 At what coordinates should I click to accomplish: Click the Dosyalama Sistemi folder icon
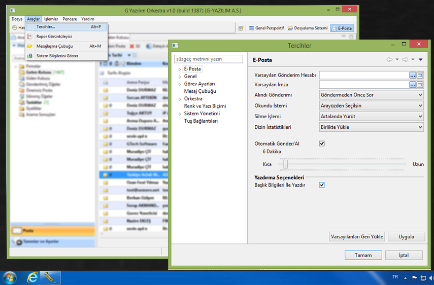(290, 28)
